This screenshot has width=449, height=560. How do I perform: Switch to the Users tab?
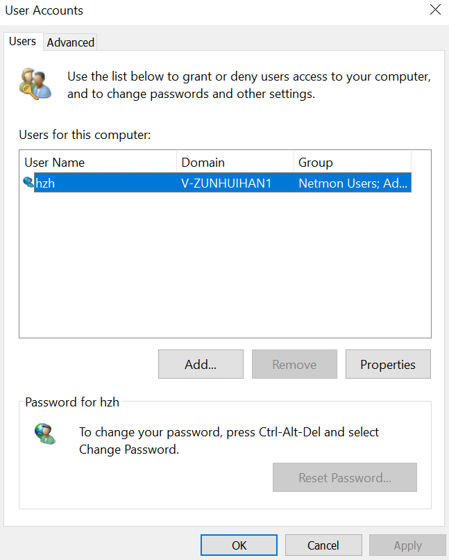tap(22, 41)
